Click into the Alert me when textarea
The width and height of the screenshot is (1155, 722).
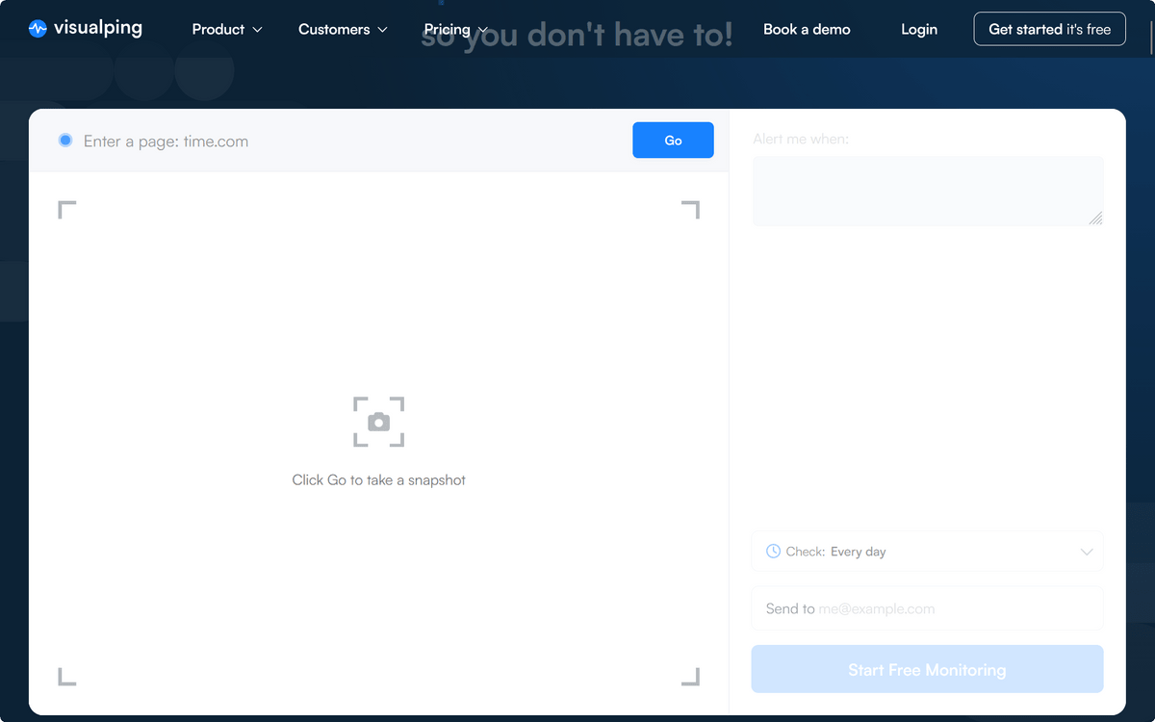click(x=927, y=191)
